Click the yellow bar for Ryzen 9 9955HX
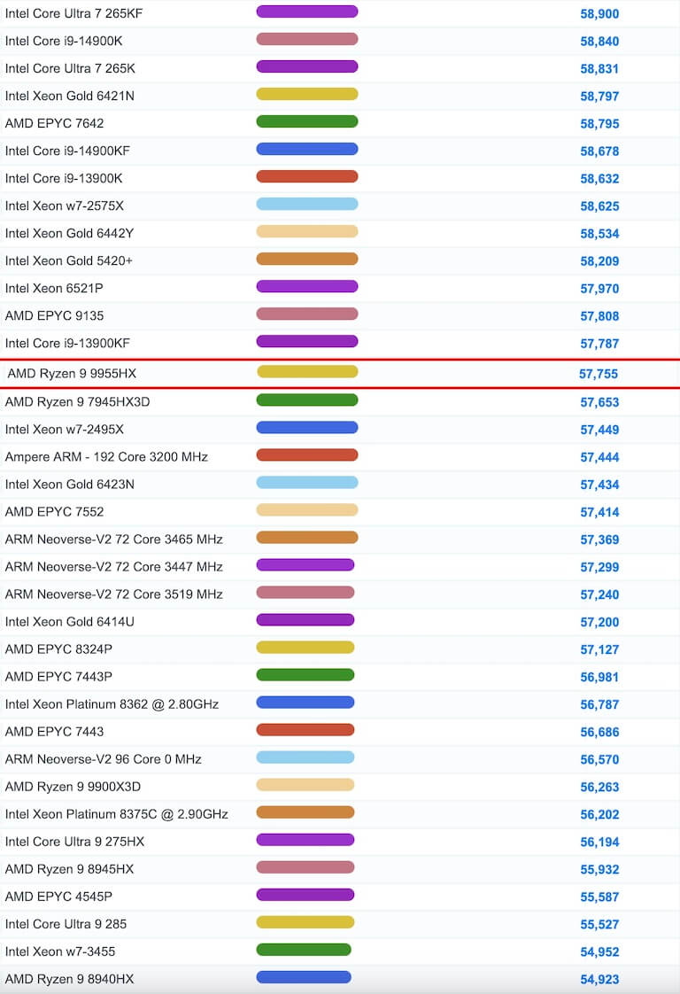 [x=307, y=372]
